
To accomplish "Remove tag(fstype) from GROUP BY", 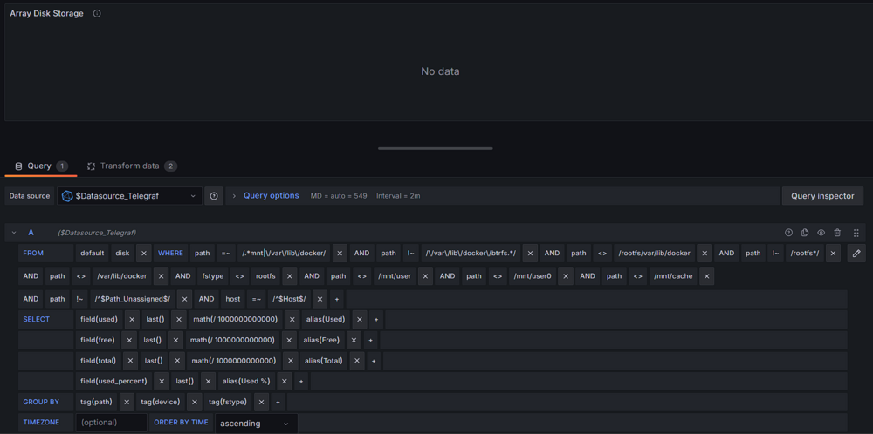I will tap(262, 402).
